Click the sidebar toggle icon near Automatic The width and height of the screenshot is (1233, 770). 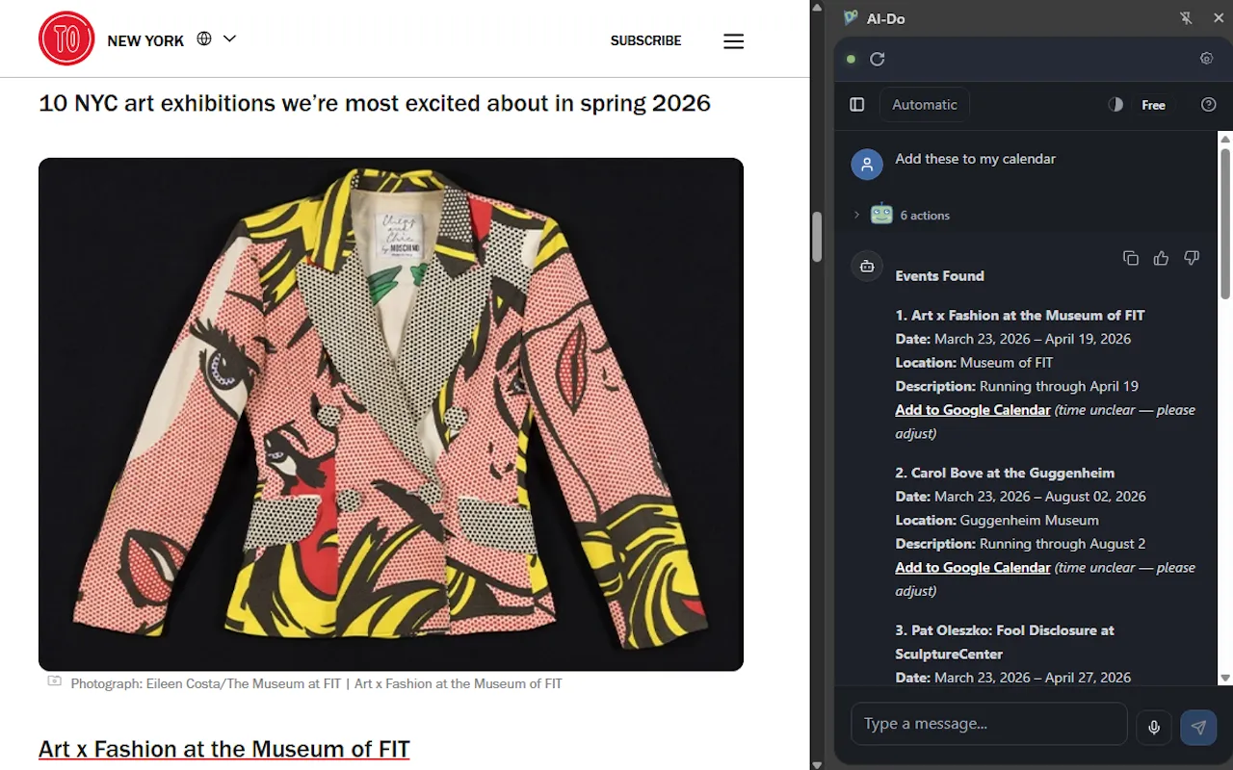856,104
